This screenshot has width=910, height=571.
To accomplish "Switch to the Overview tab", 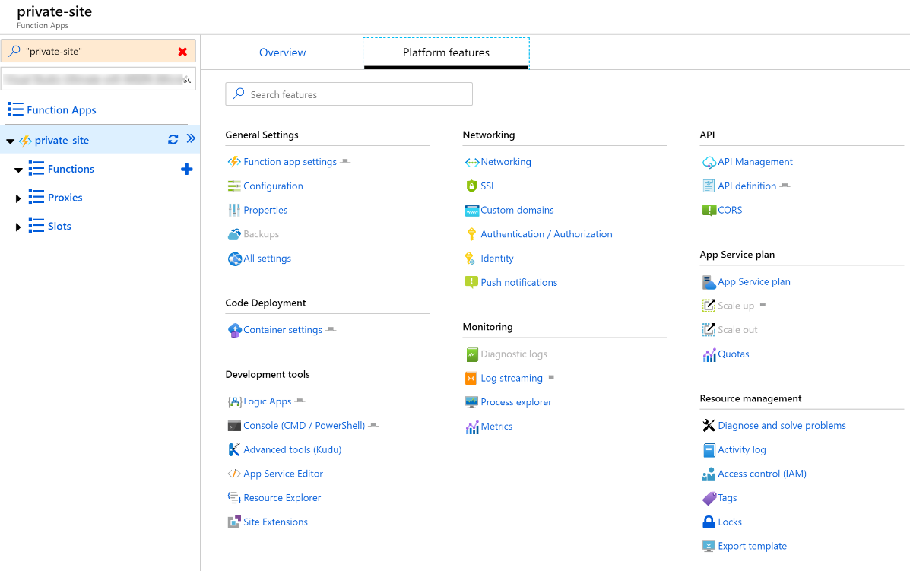I will point(283,52).
